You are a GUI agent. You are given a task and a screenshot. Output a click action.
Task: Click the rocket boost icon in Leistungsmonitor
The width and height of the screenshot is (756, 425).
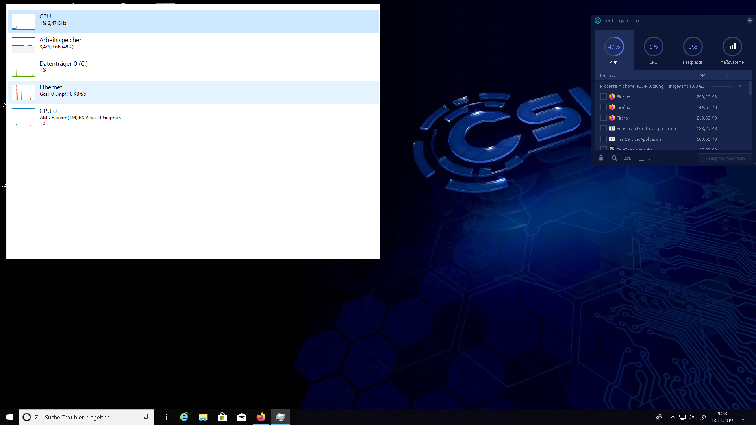pos(601,158)
